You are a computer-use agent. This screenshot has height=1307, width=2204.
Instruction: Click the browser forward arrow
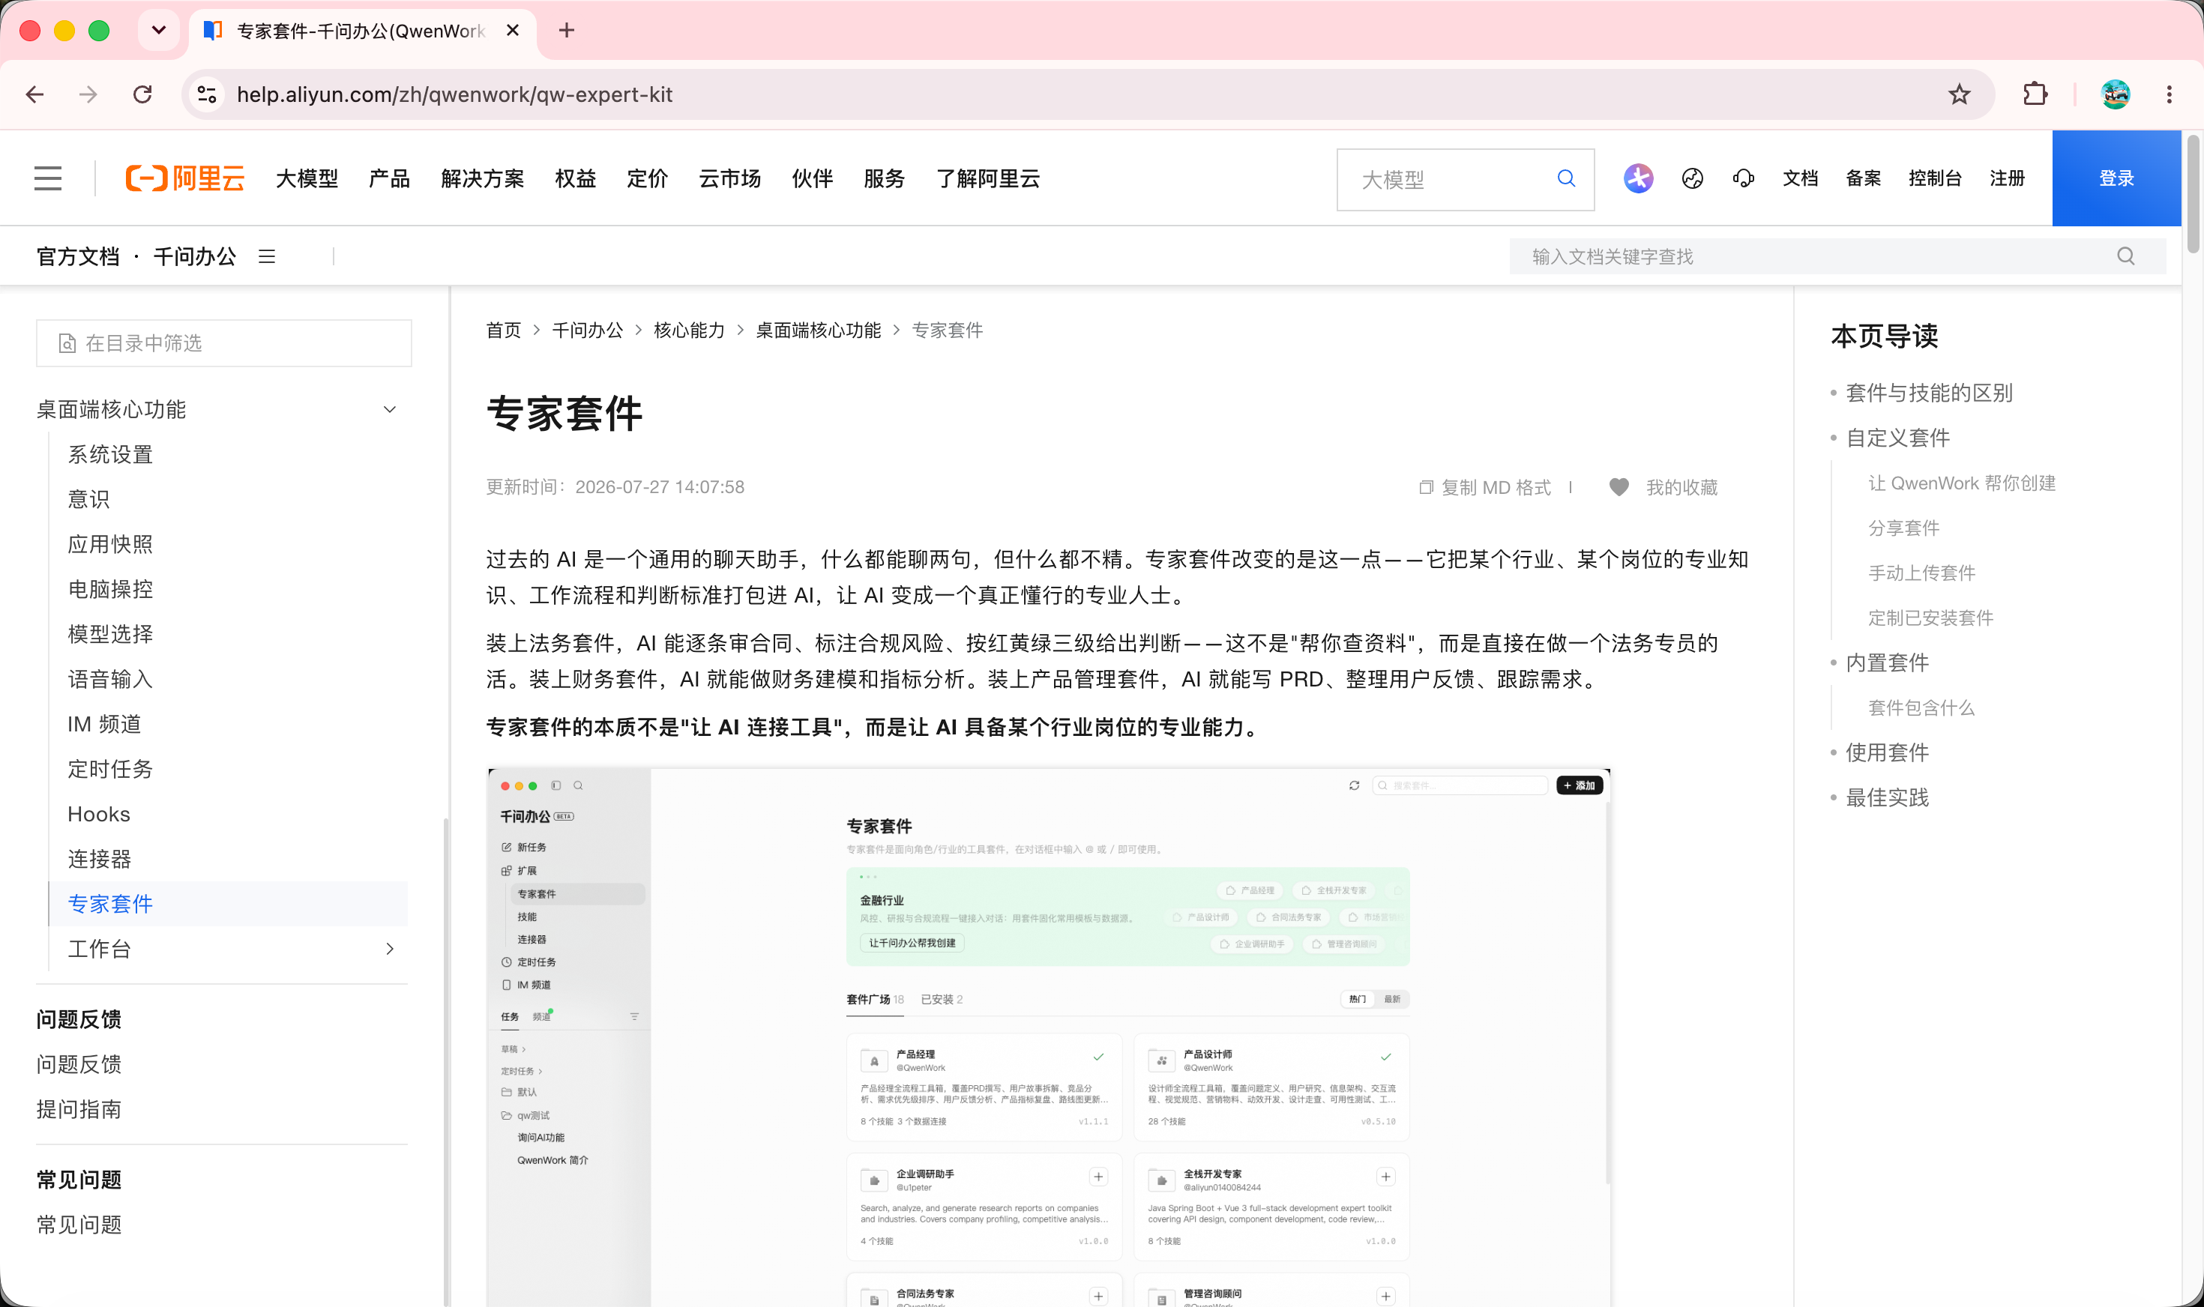coord(88,94)
